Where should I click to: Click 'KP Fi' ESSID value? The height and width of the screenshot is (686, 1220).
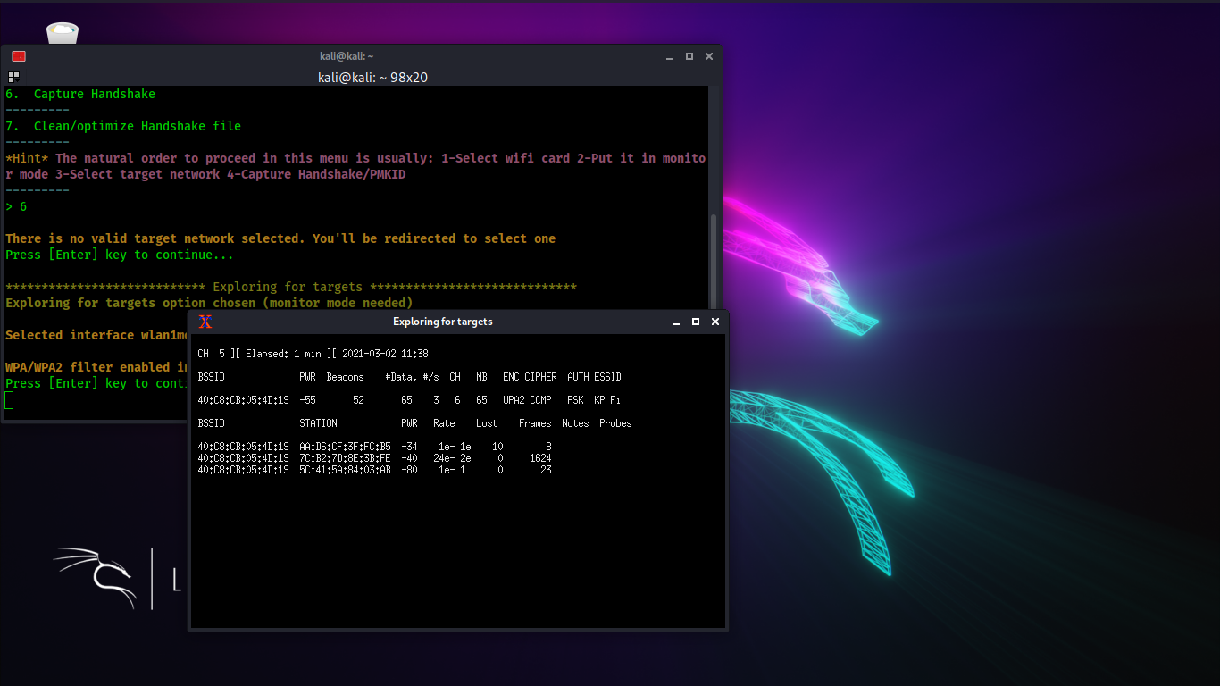(x=607, y=400)
